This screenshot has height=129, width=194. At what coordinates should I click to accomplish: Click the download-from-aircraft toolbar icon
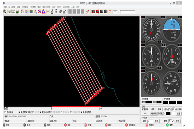[56, 11]
